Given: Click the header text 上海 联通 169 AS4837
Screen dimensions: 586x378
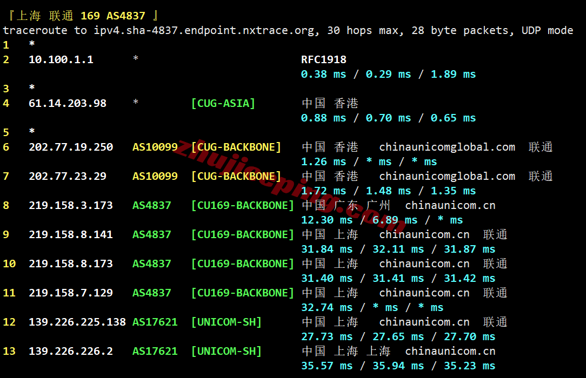Looking at the screenshot, I should pyautogui.click(x=81, y=16).
